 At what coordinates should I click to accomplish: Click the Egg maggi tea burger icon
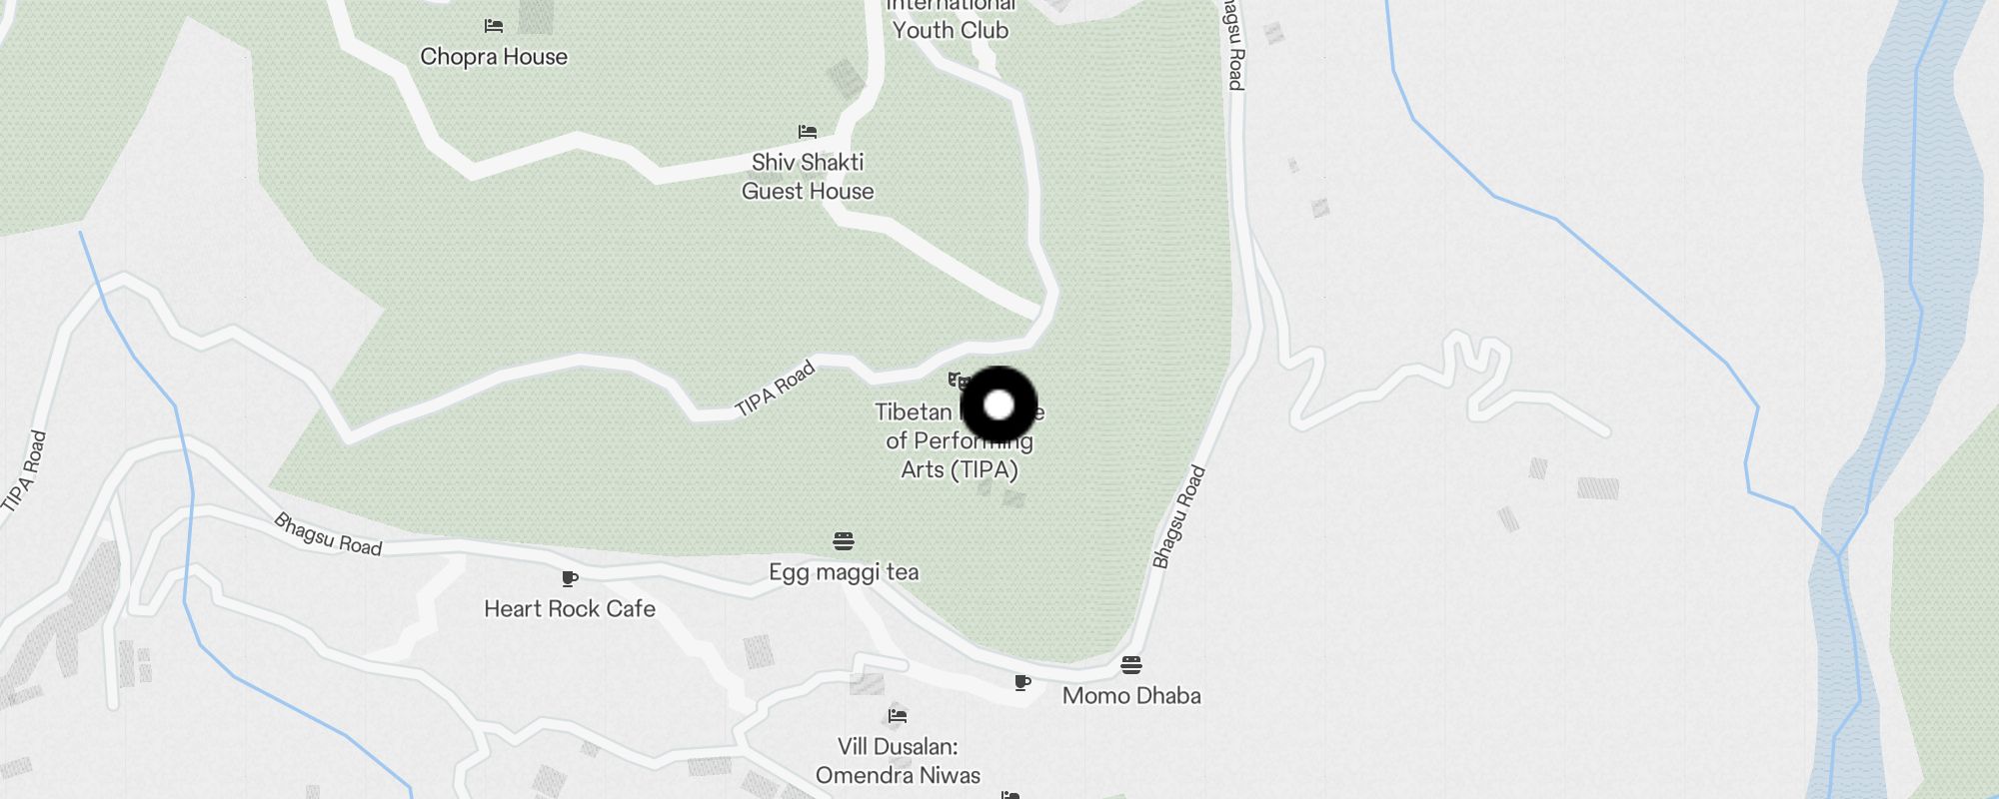pyautogui.click(x=844, y=541)
